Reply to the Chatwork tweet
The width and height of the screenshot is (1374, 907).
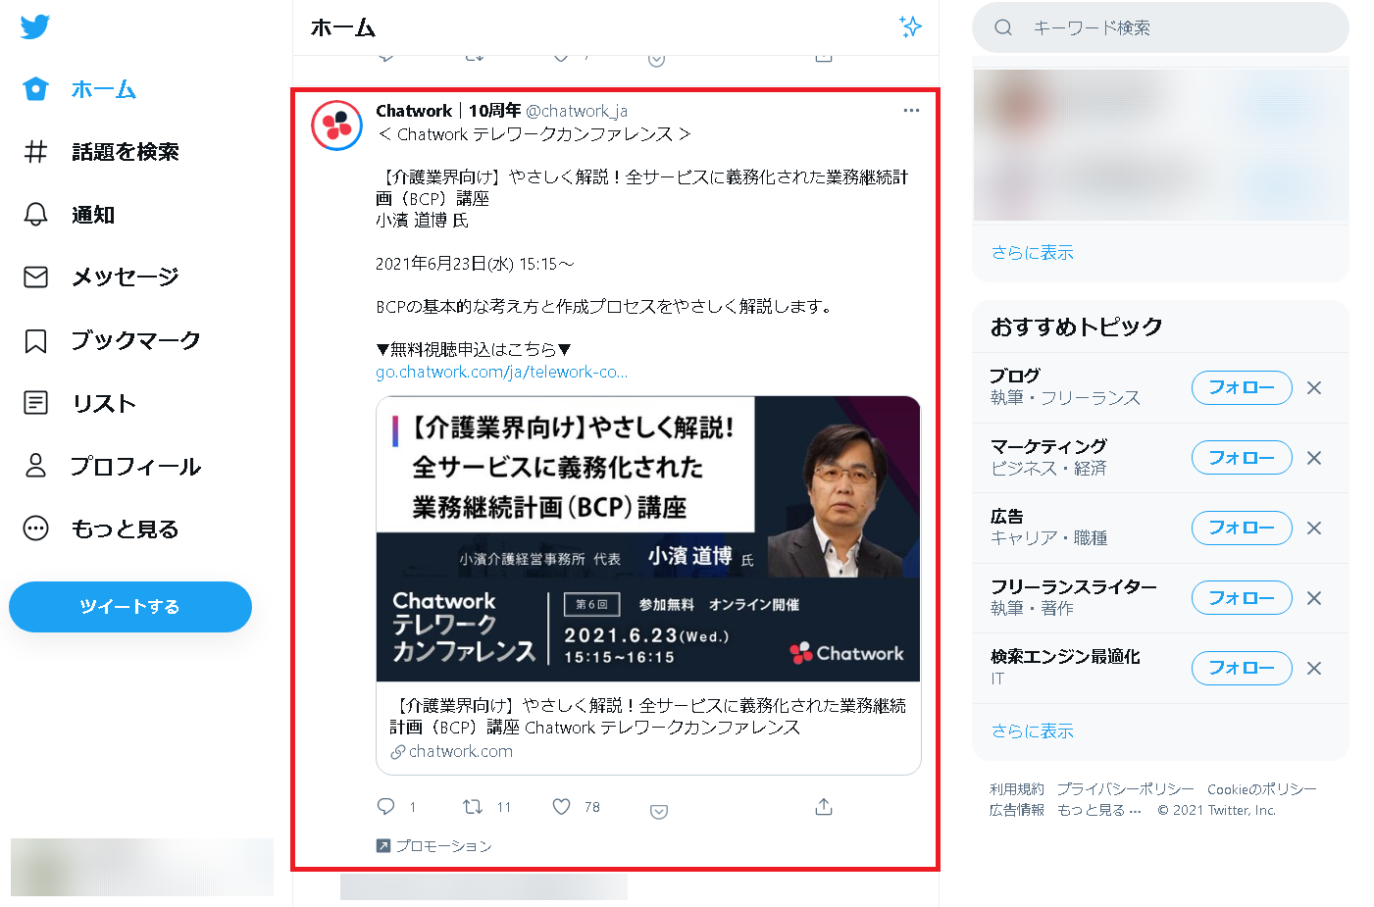point(386,807)
